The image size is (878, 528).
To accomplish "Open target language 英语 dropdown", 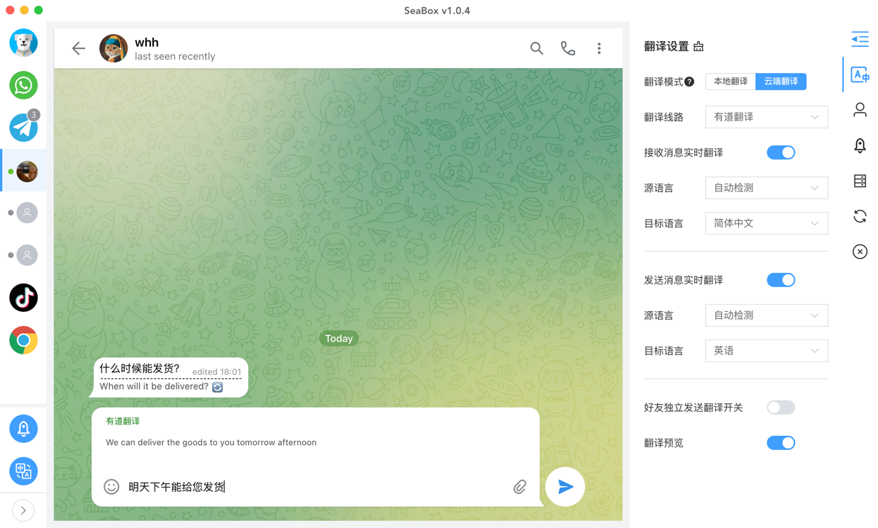I will pyautogui.click(x=766, y=351).
